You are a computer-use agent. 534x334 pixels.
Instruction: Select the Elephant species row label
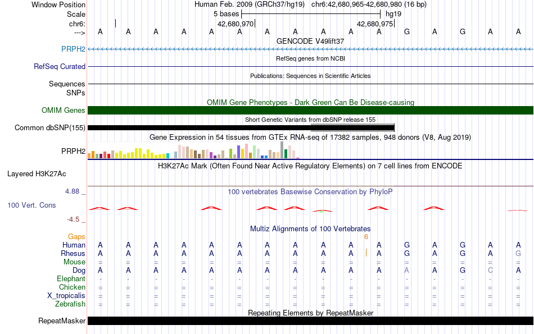71,279
